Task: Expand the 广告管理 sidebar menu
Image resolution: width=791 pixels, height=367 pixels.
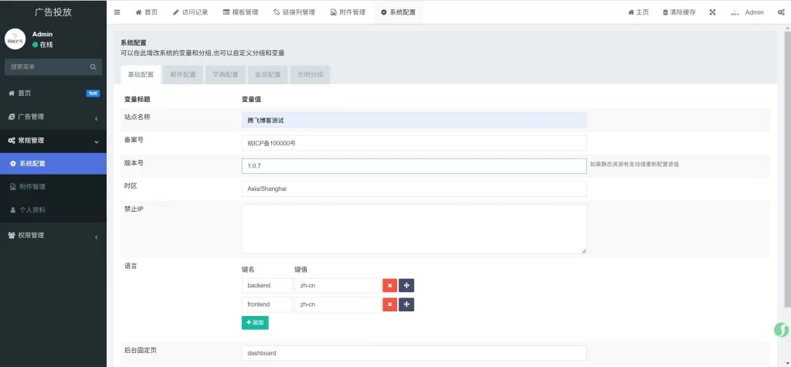Action: pyautogui.click(x=53, y=117)
